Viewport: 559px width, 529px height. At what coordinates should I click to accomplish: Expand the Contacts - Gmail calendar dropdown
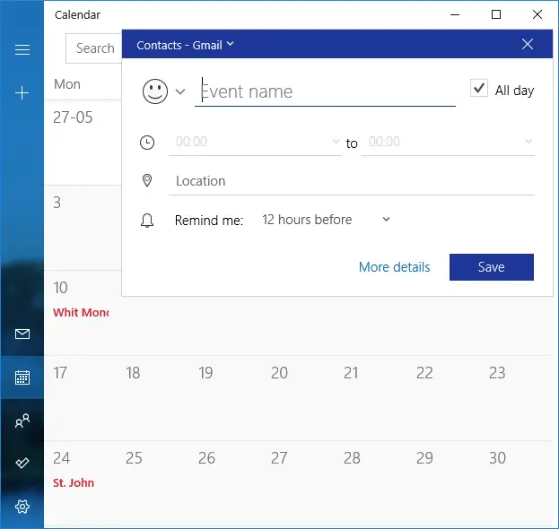click(185, 45)
